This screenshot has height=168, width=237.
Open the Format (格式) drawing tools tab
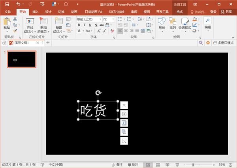click(x=180, y=12)
